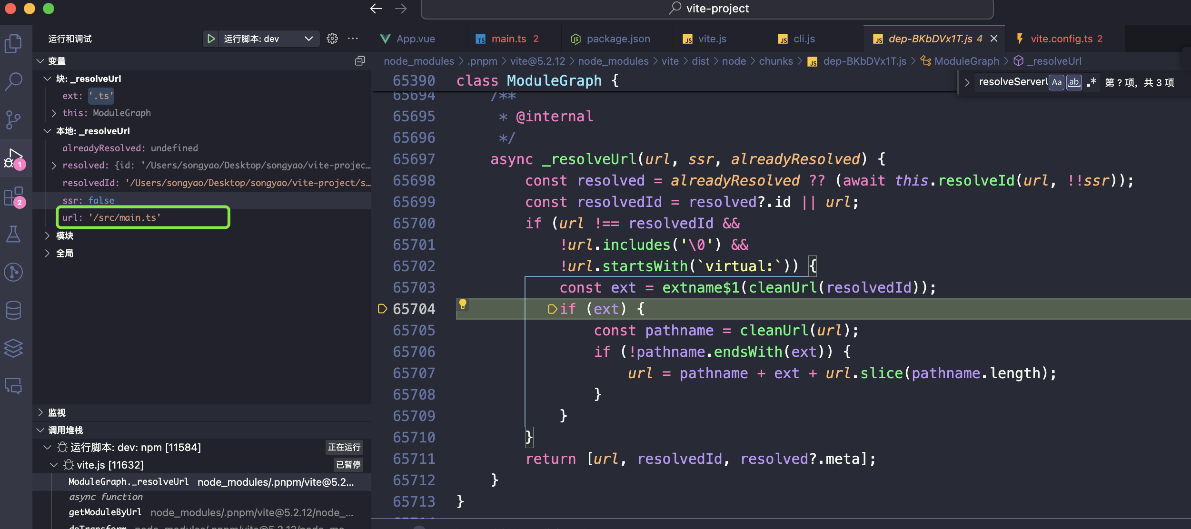
Task: Open the Search view in activity bar
Action: (x=13, y=81)
